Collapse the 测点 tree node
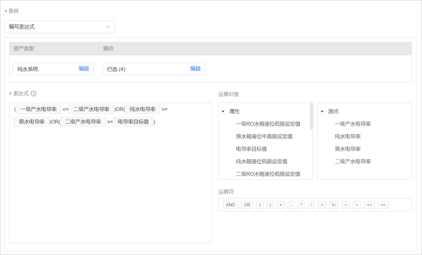 click(x=322, y=112)
